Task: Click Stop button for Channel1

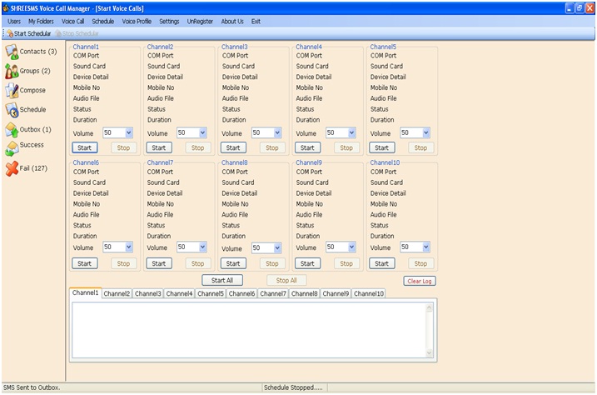Action: pos(123,147)
